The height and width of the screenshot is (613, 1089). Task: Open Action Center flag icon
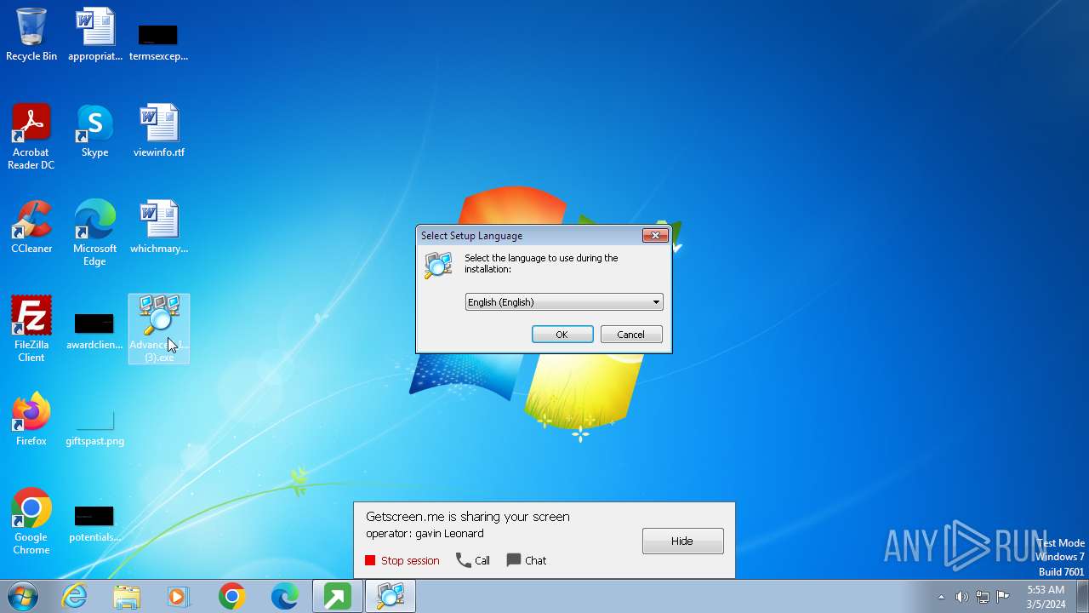[x=1003, y=597]
